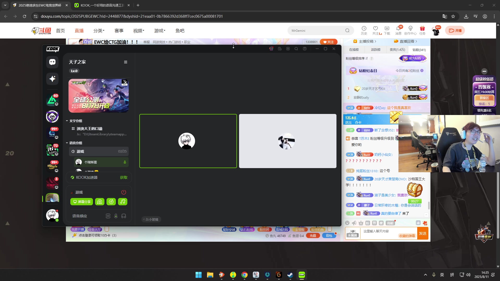This screenshot has height=281, width=500.
Task: Toggle the 梗 chat option
Action: (381, 223)
